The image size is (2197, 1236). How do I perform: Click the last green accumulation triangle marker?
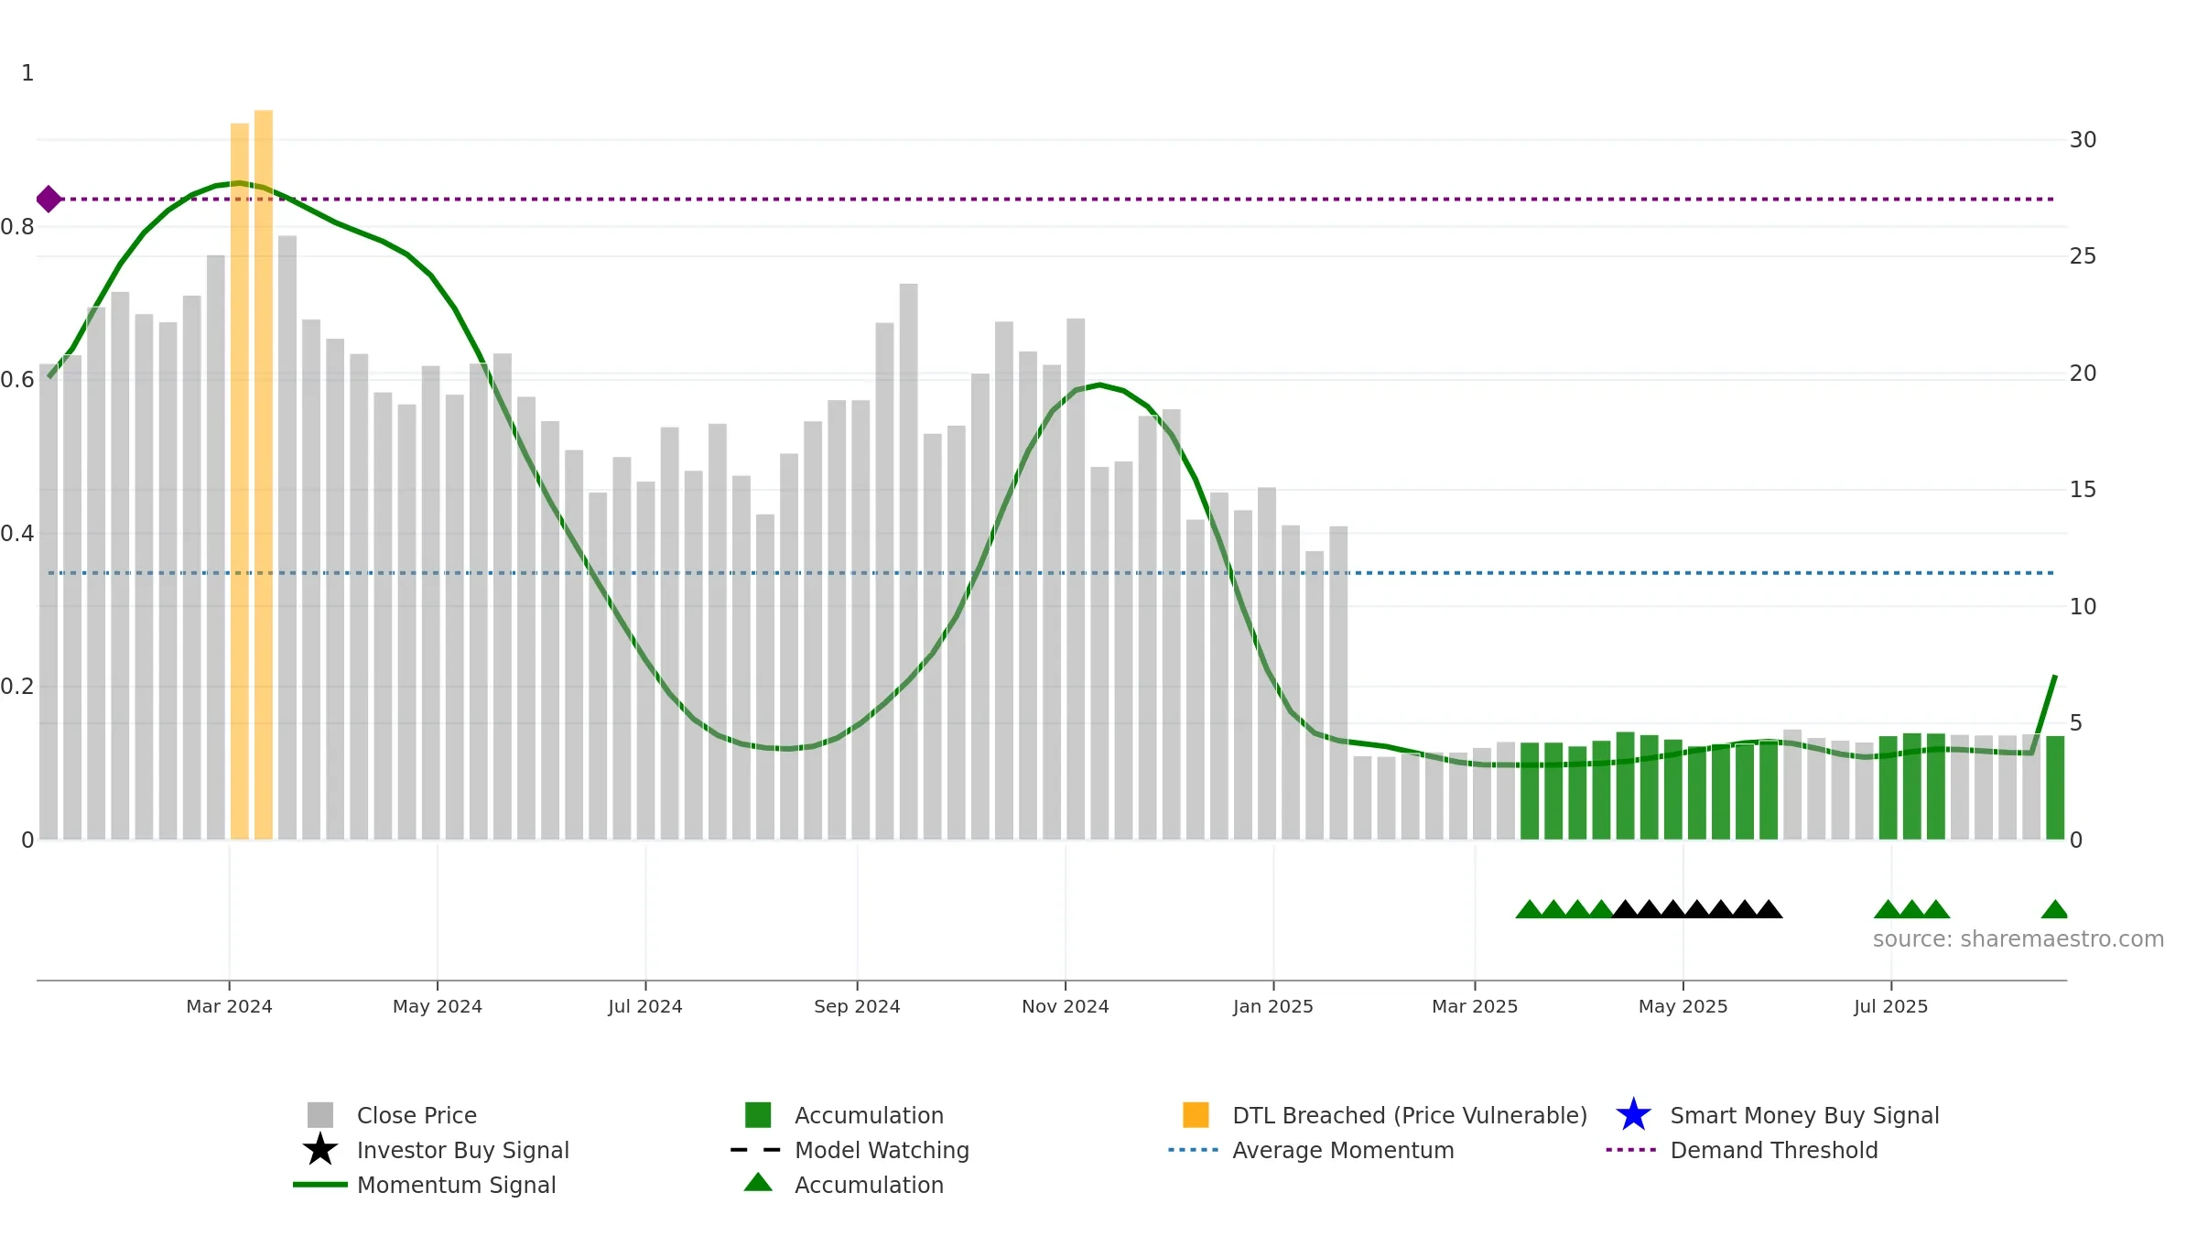pos(2054,909)
